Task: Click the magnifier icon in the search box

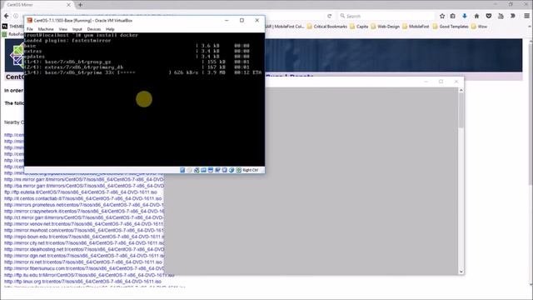Action: (342, 16)
